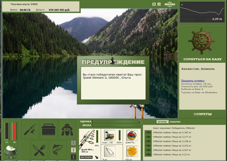Click 'CtMacter поймал Леща на 3,23 кг' row

coord(171,154)
